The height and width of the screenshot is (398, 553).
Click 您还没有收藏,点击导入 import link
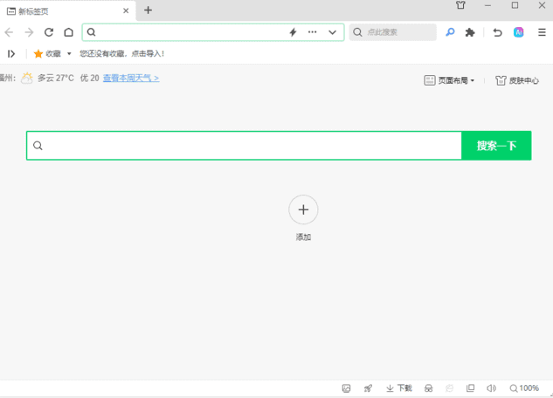[121, 53]
